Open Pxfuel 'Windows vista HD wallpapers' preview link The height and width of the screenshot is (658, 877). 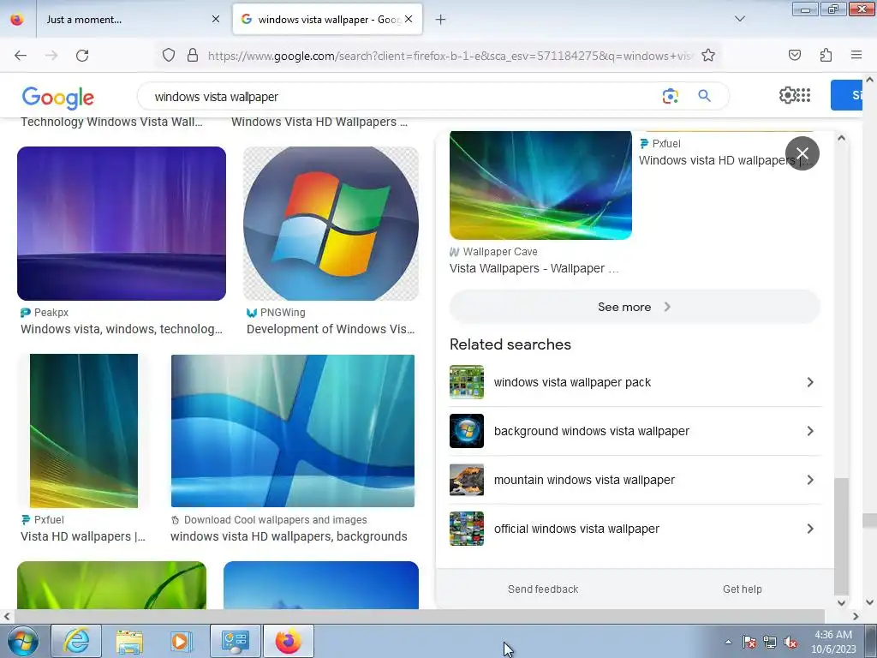point(724,160)
